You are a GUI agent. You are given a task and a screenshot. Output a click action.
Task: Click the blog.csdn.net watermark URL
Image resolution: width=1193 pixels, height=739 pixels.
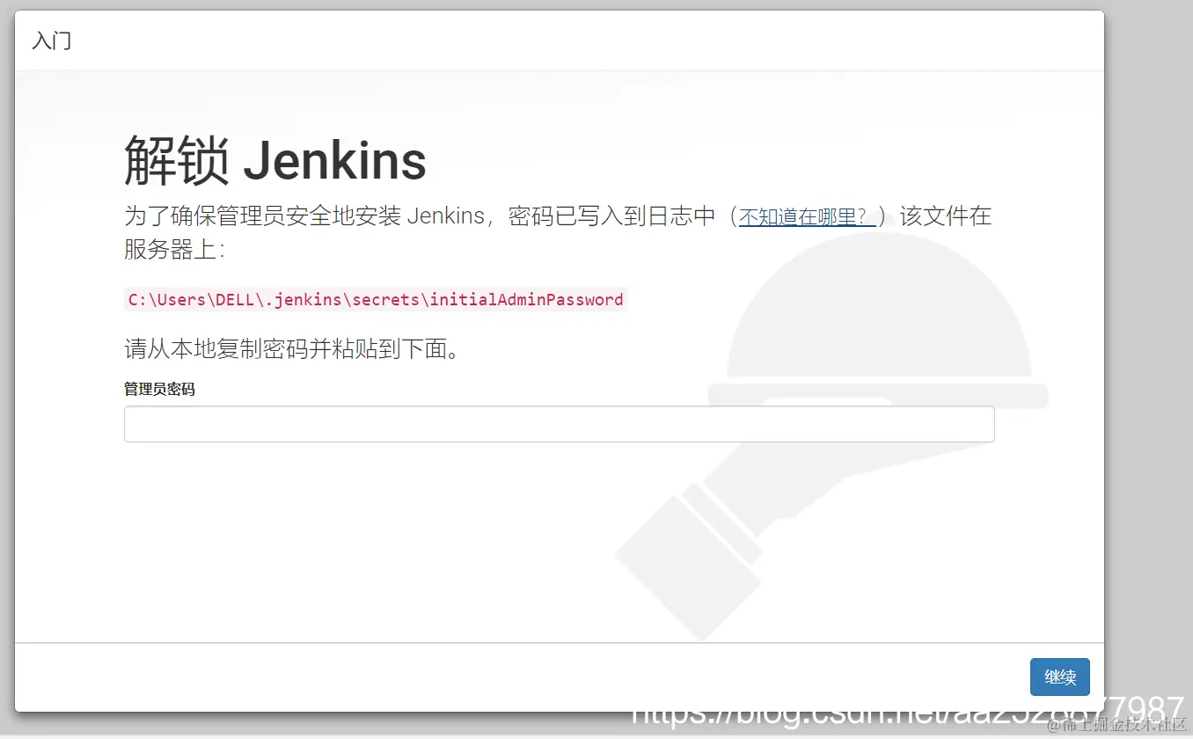pyautogui.click(x=909, y=709)
